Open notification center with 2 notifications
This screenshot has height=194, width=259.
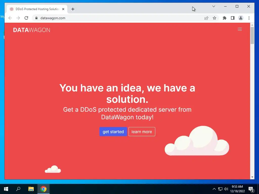click(x=251, y=189)
